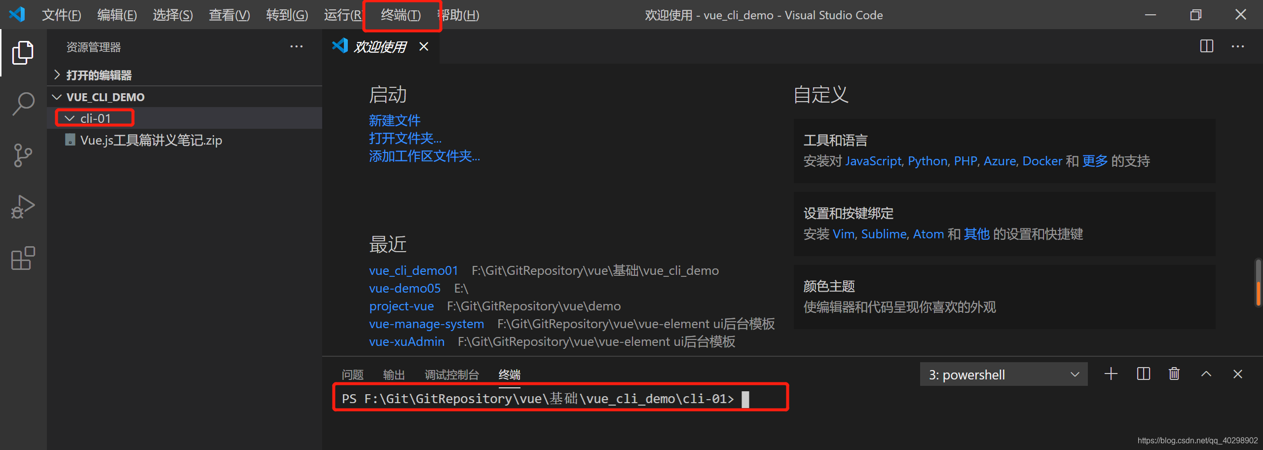
Task: Open the 颜色主题 customization card
Action: click(1004, 297)
